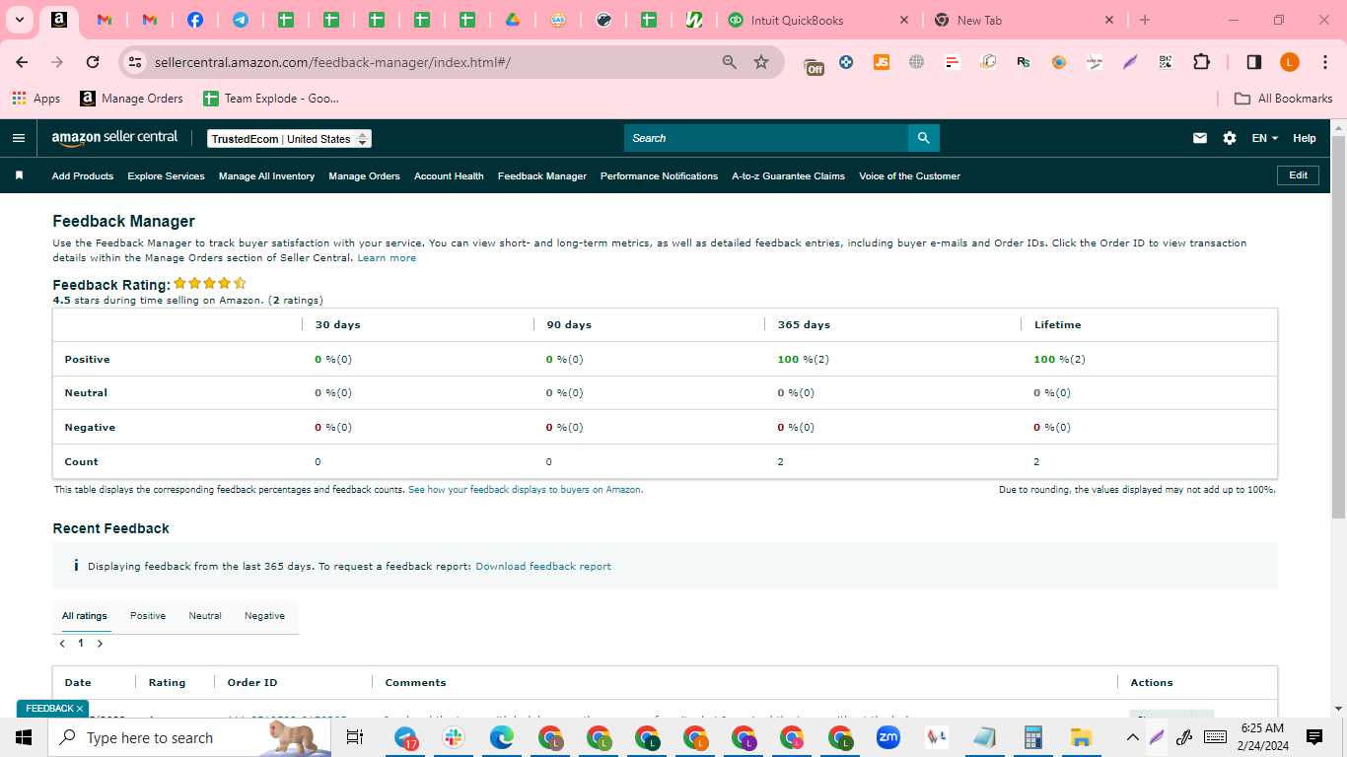Open the tab search dropdown arrow
The height and width of the screenshot is (757, 1347).
coord(19,20)
